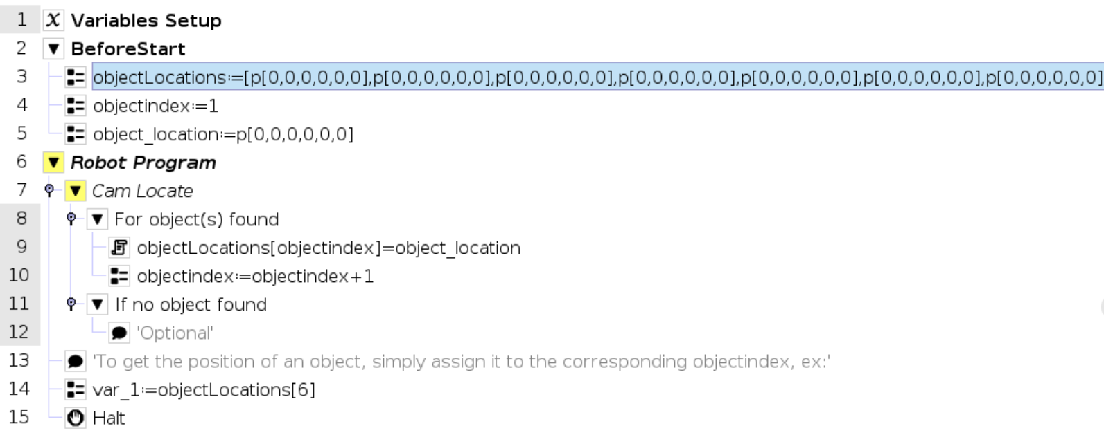This screenshot has height=435, width=1104.
Task: Click the Variables Setup X icon
Action: (53, 21)
